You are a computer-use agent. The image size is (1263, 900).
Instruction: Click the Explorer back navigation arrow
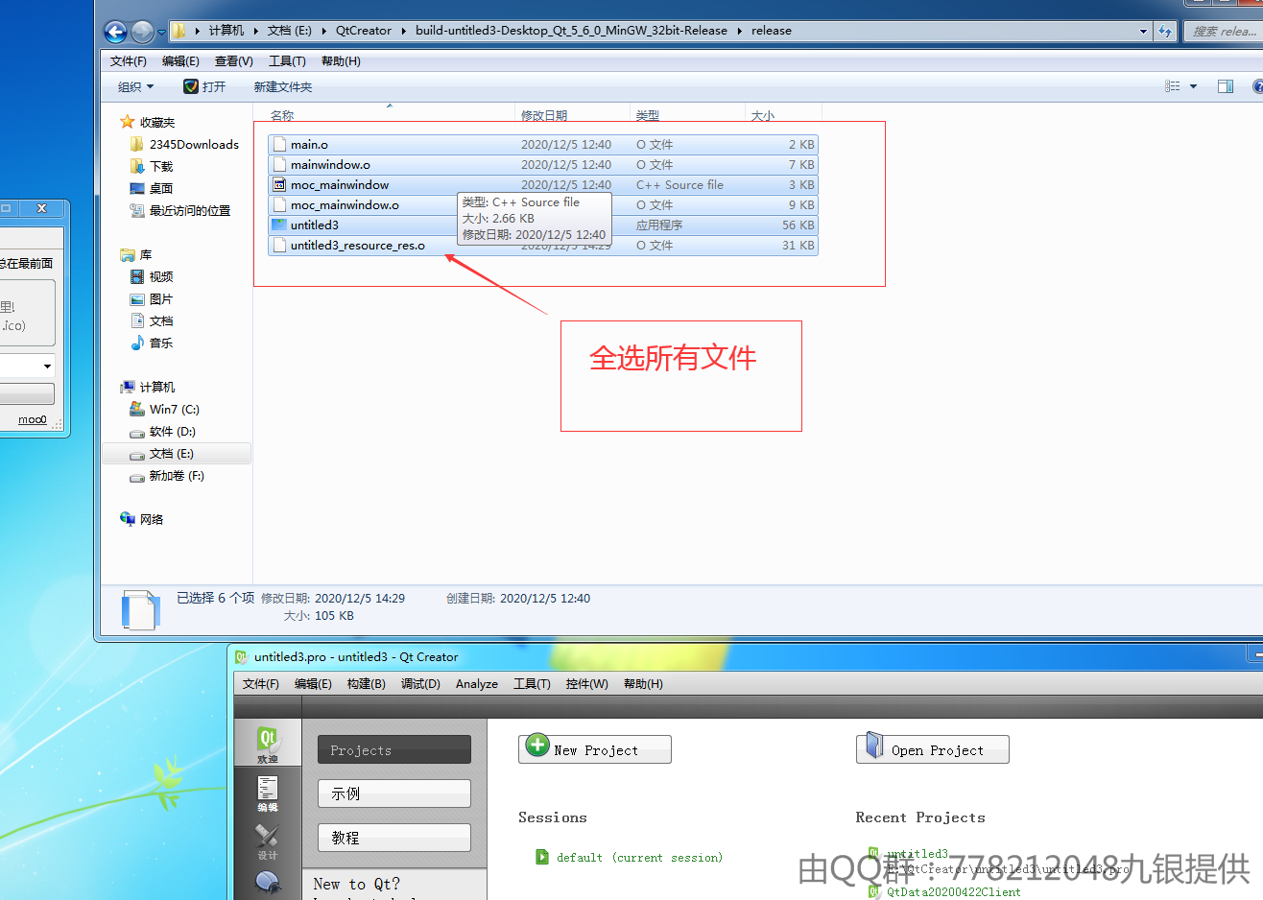click(x=115, y=32)
